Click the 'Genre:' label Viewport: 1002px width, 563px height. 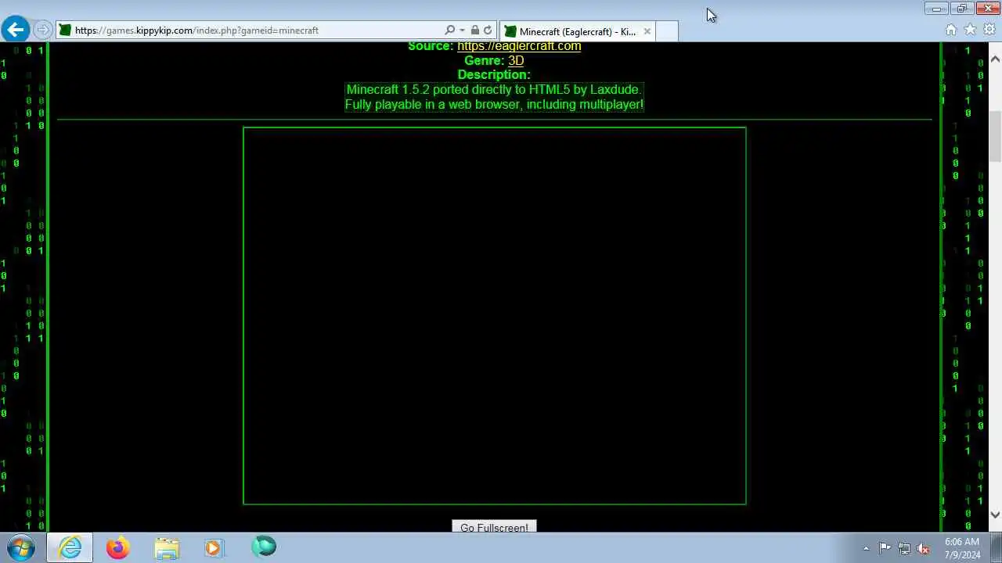tap(484, 60)
